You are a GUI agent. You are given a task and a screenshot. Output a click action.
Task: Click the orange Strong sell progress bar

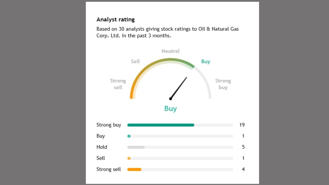pyautogui.click(x=134, y=170)
